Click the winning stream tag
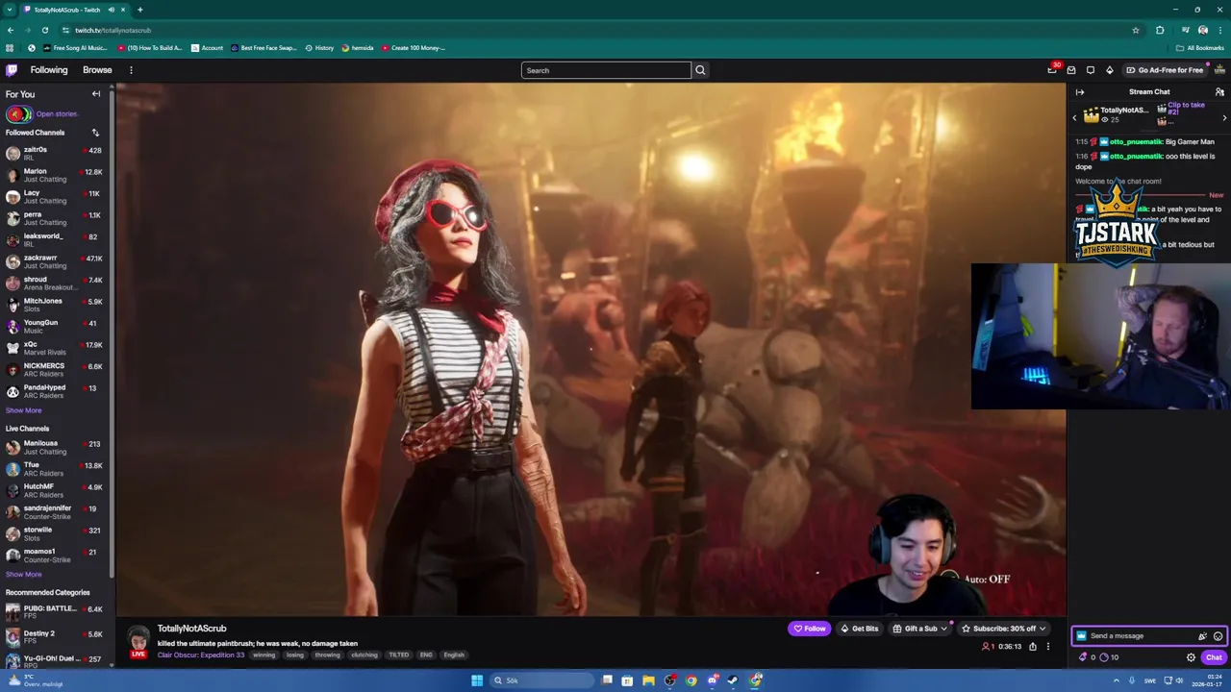 click(264, 655)
